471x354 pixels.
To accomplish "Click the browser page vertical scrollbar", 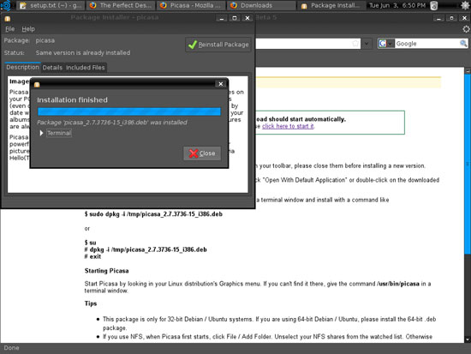I will pos(468,205).
